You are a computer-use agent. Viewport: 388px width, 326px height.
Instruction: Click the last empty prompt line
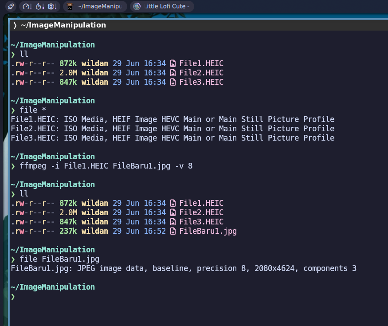(x=13, y=297)
